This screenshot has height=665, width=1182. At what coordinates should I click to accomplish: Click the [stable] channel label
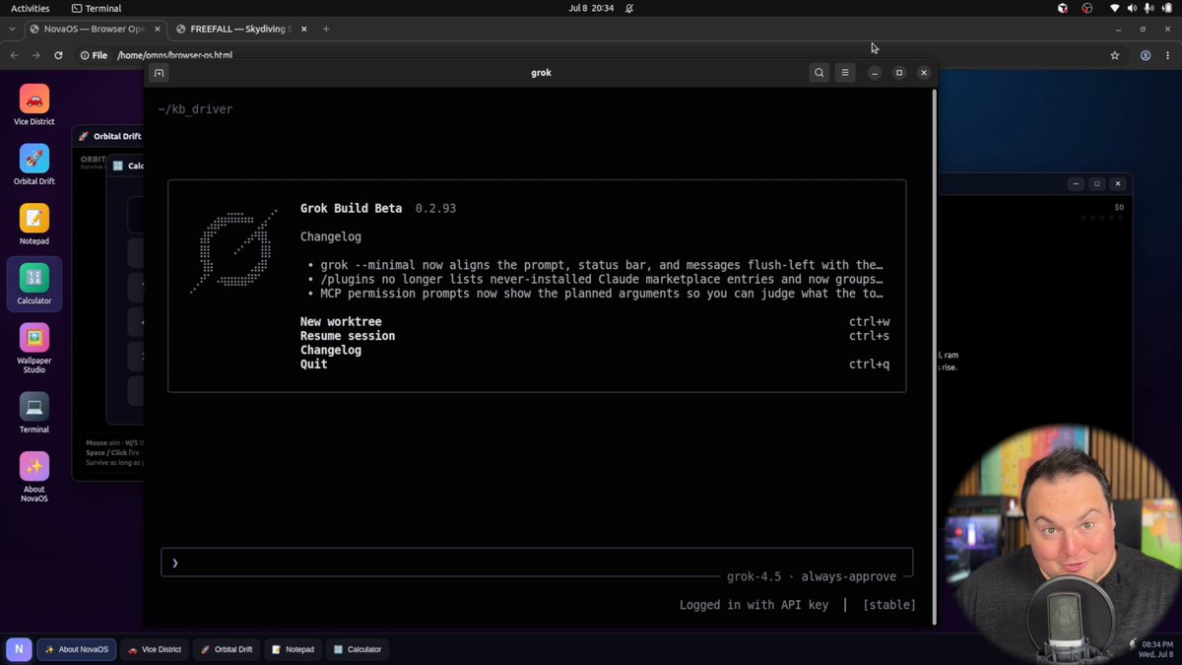[x=889, y=605]
